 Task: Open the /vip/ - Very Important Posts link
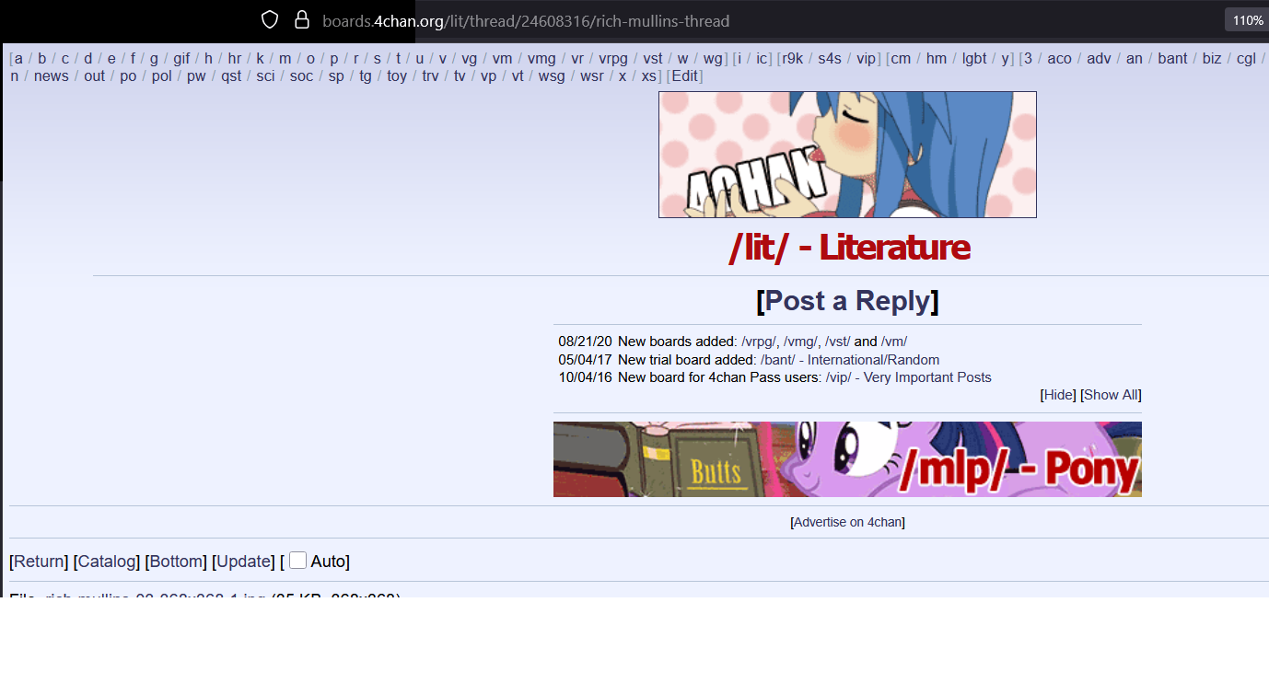pyautogui.click(x=908, y=377)
